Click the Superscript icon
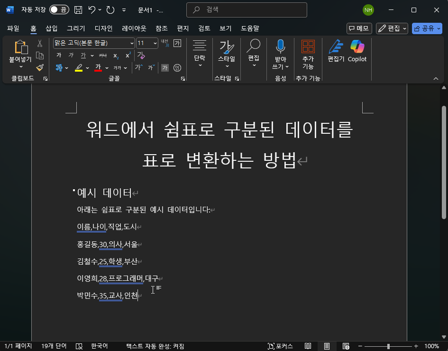Viewport: 448px width, 351px height. coord(127,55)
